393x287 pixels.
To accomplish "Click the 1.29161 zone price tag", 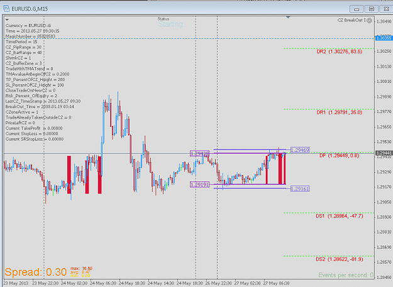I will click(x=300, y=188).
